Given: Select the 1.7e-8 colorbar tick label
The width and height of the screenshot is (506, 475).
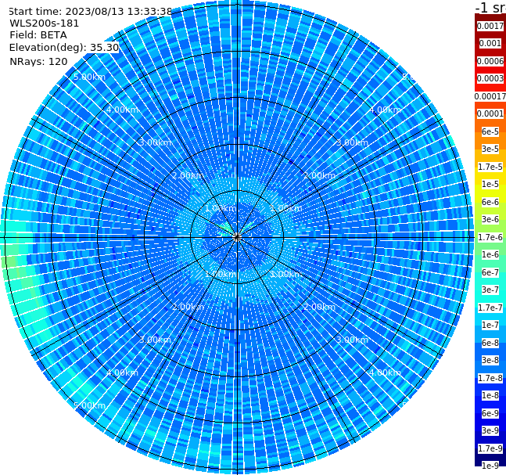Looking at the screenshot, I should pos(490,378).
